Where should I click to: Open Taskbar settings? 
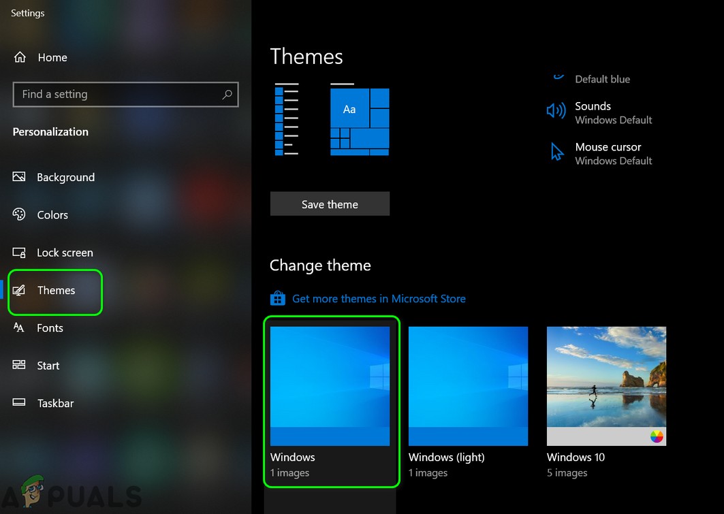click(43, 403)
